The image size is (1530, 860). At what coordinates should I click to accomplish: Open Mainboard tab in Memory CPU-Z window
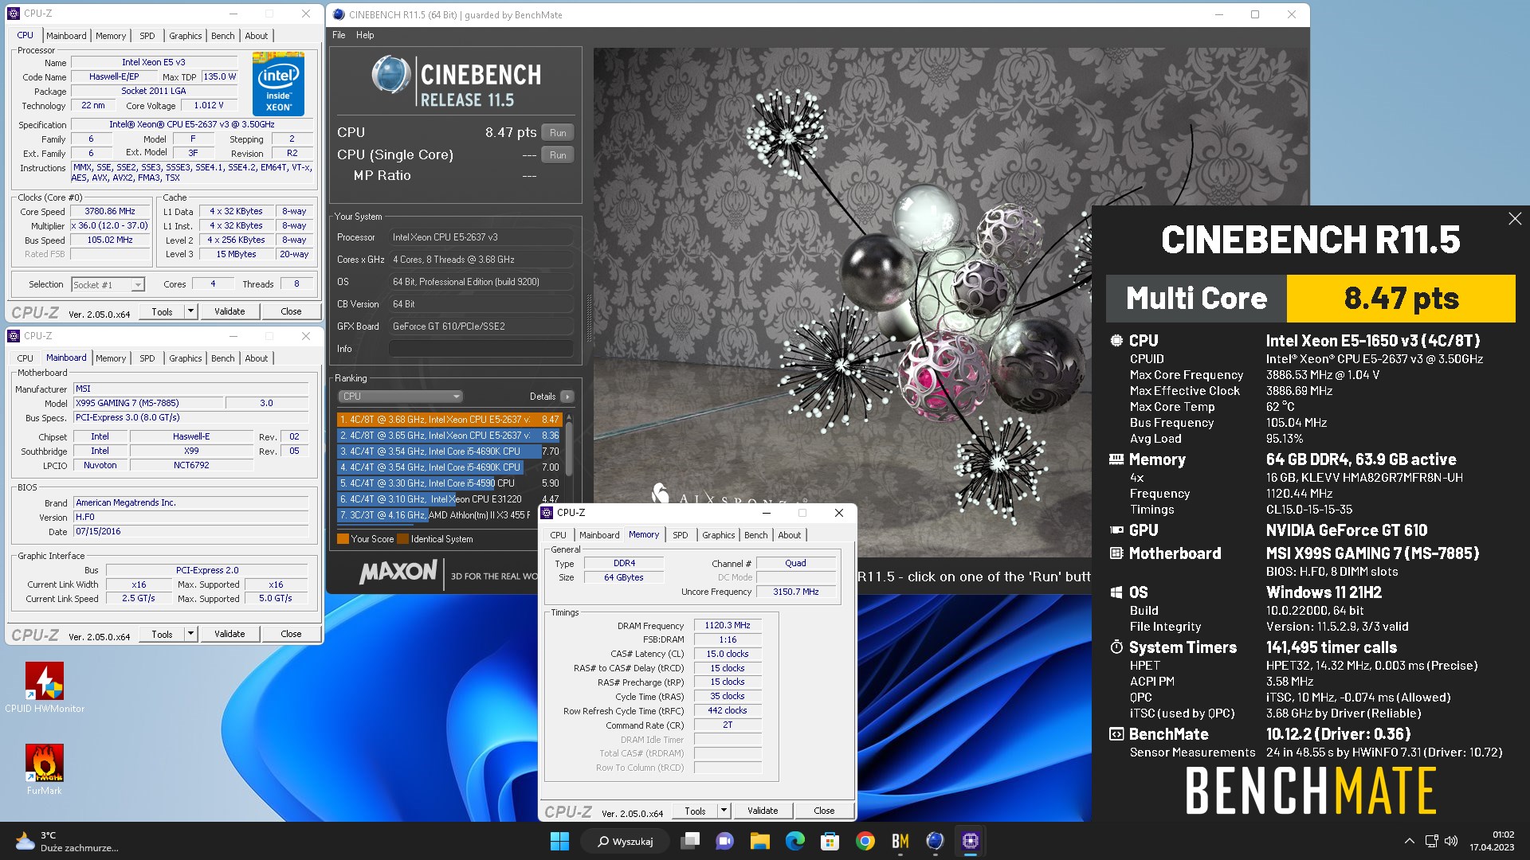599,535
